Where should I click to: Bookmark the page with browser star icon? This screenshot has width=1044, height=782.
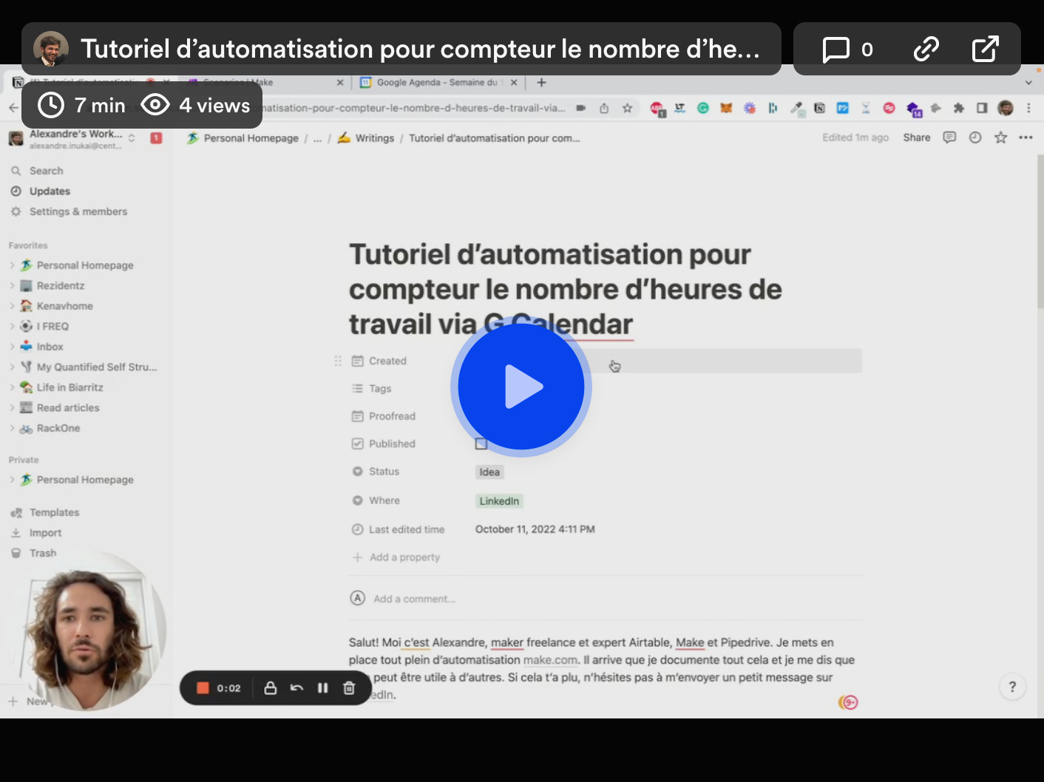pos(627,108)
